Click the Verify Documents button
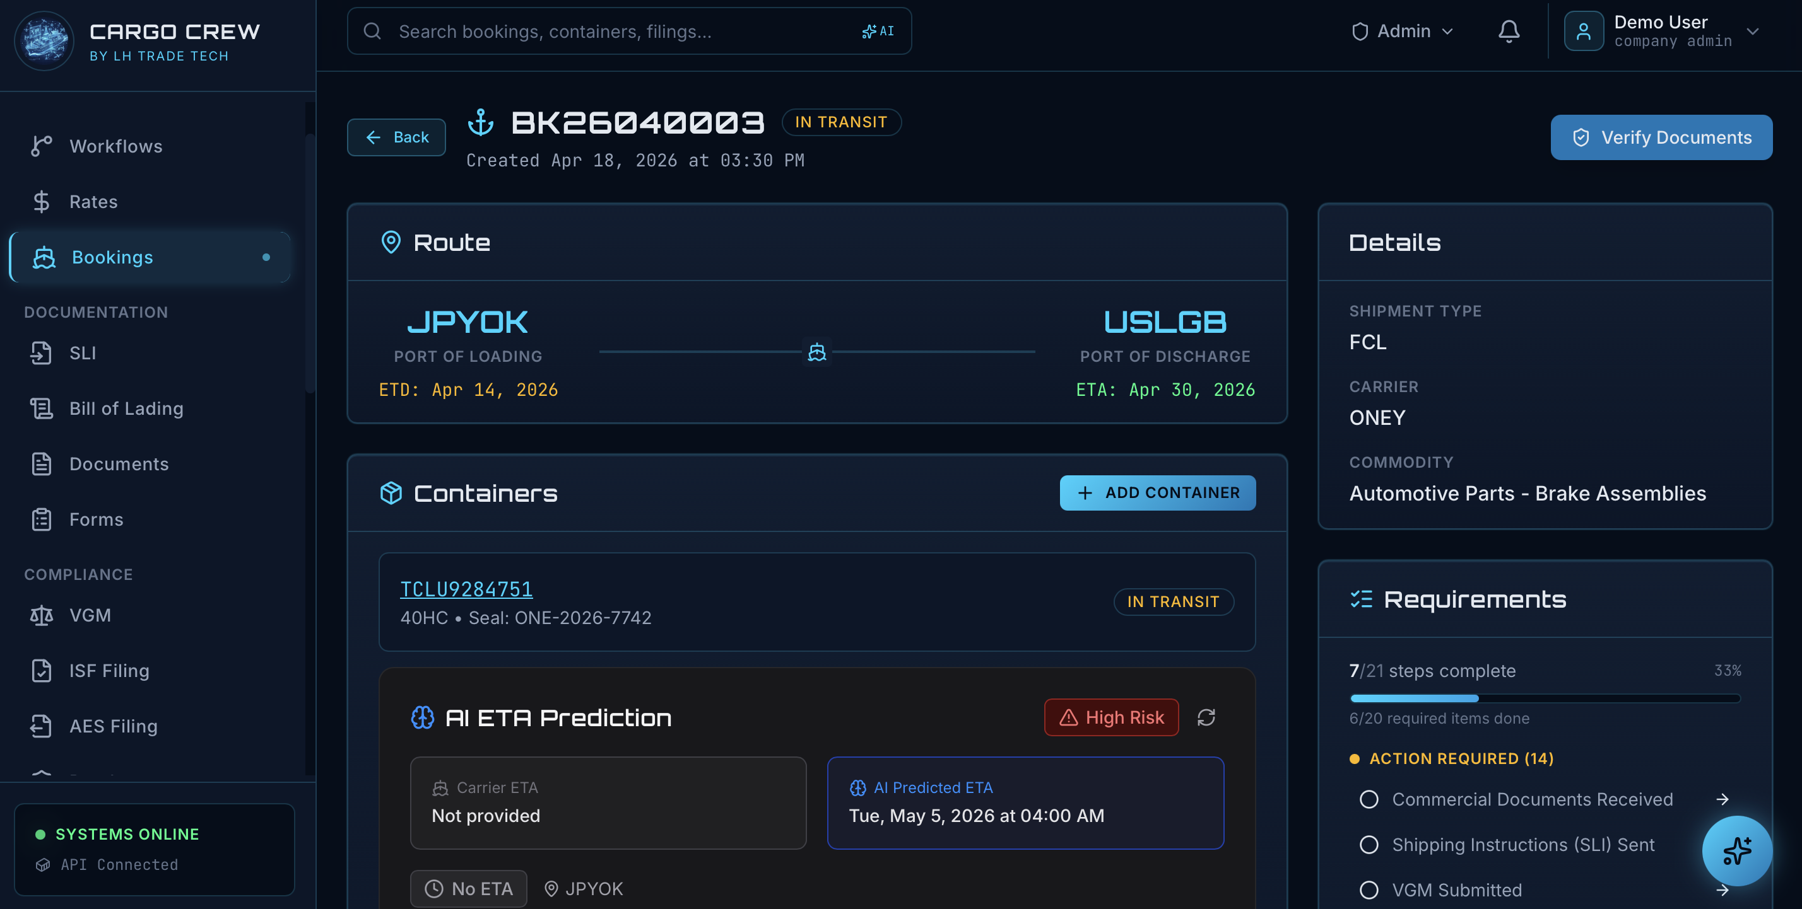 tap(1661, 137)
